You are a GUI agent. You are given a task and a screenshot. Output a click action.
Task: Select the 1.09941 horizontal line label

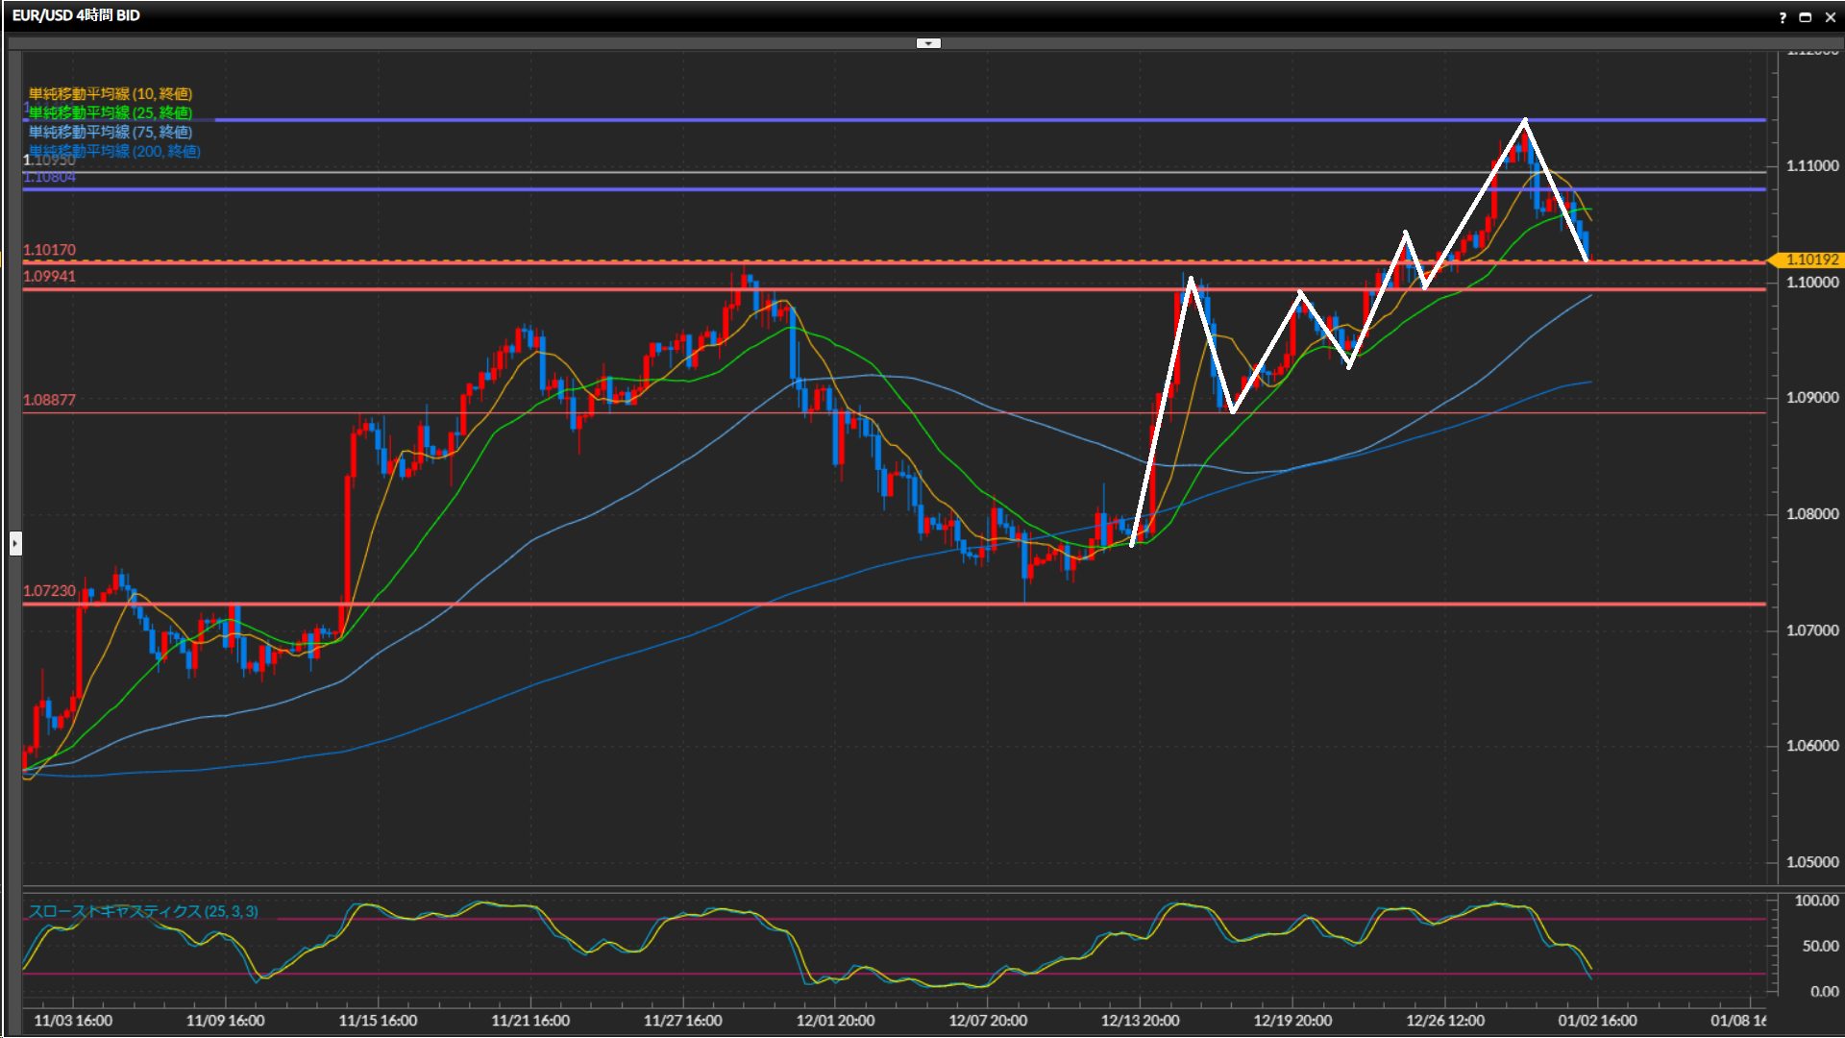[49, 277]
